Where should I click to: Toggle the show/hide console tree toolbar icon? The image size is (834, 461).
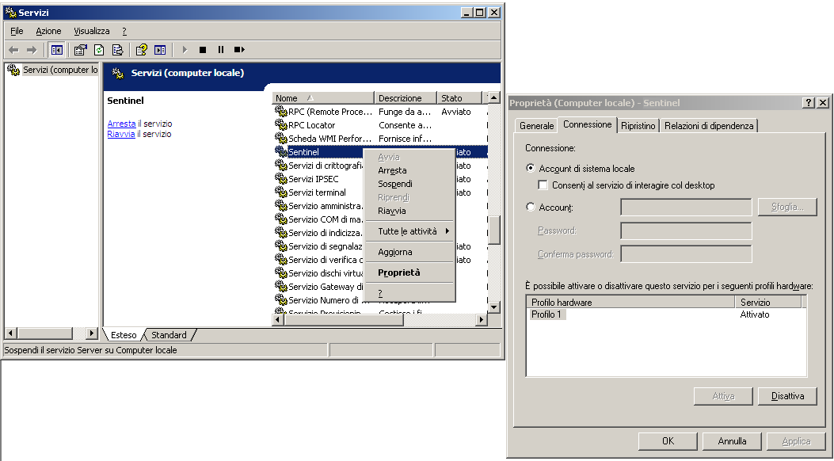(56, 50)
